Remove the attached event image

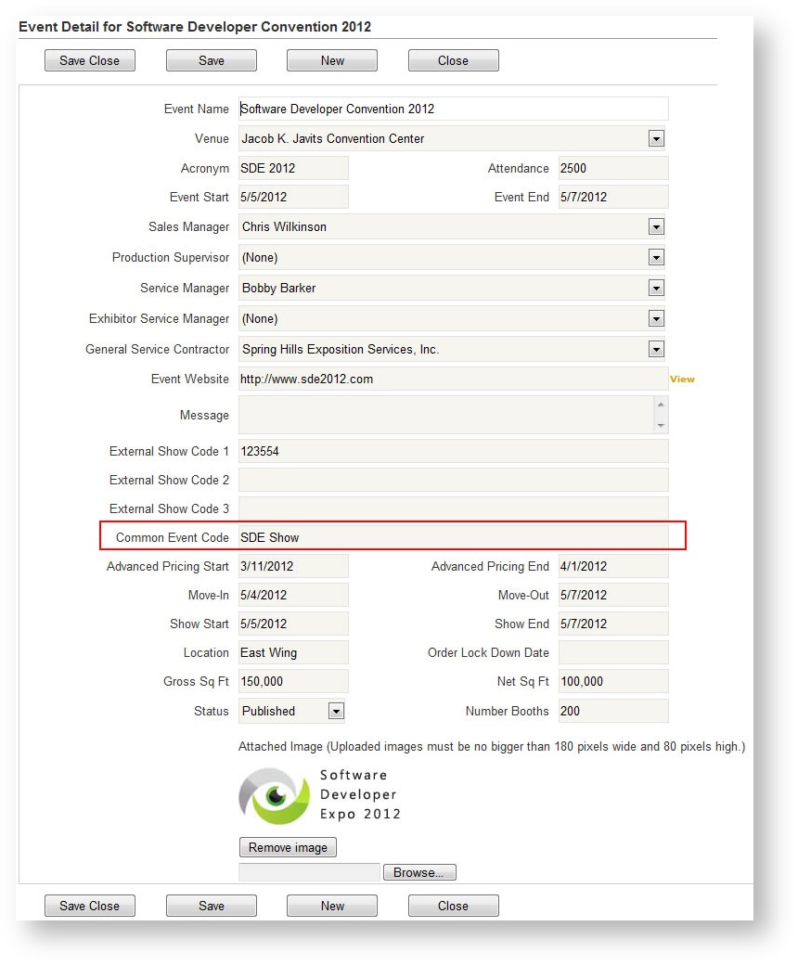tap(289, 846)
